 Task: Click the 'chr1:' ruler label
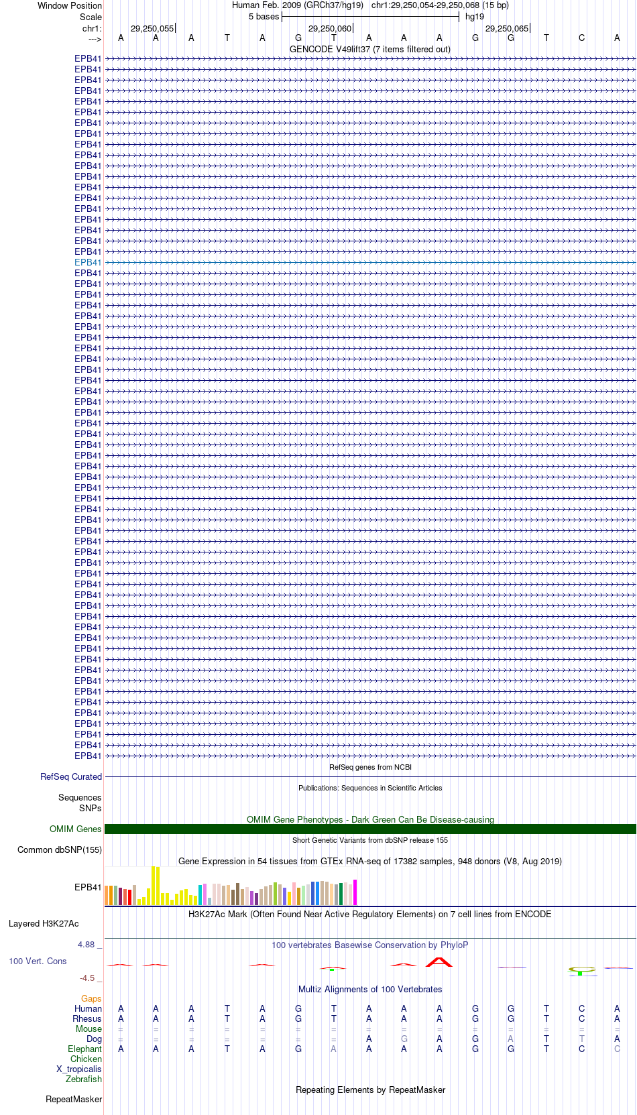point(92,28)
